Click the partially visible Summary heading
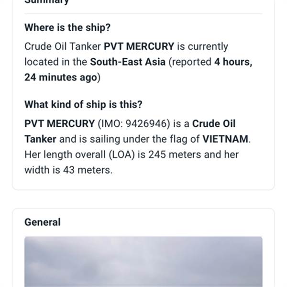Screen dimensions: 287x287 pos(46,2)
